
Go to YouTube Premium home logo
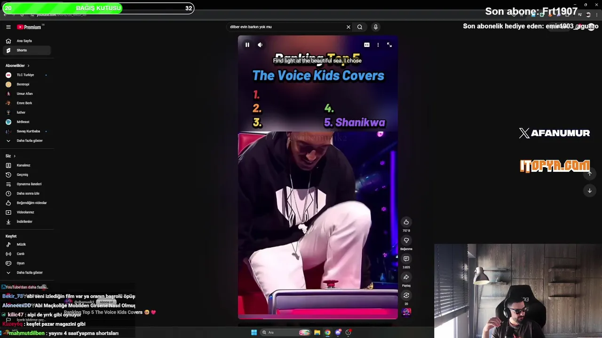tap(30, 27)
